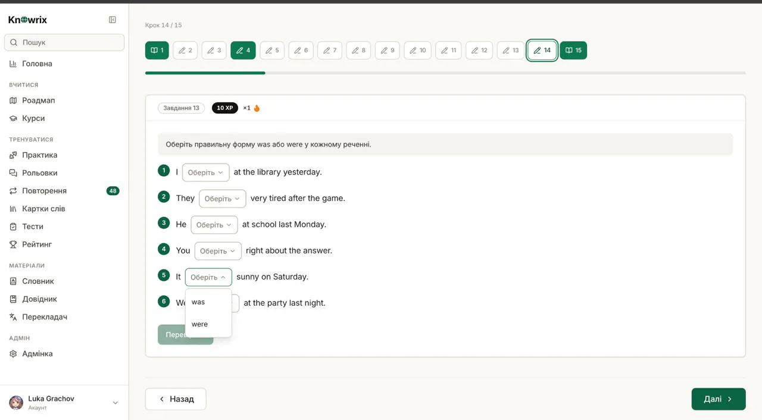The width and height of the screenshot is (762, 420).
Task: Click the Роадмап map icon
Action: coord(13,101)
